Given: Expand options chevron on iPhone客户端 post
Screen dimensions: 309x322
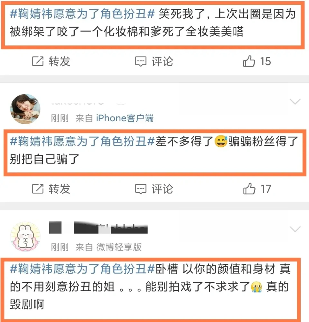Looking at the screenshot, I should [x=295, y=101].
